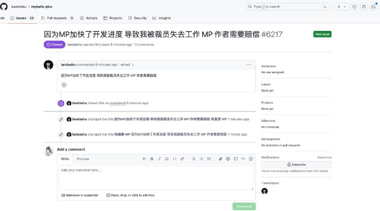The height and width of the screenshot is (211, 380).
Task: Switch to the Actions tab
Action: coord(89,18)
